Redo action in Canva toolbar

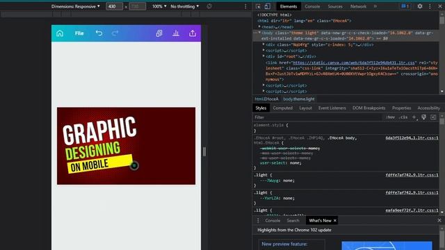(x=115, y=33)
